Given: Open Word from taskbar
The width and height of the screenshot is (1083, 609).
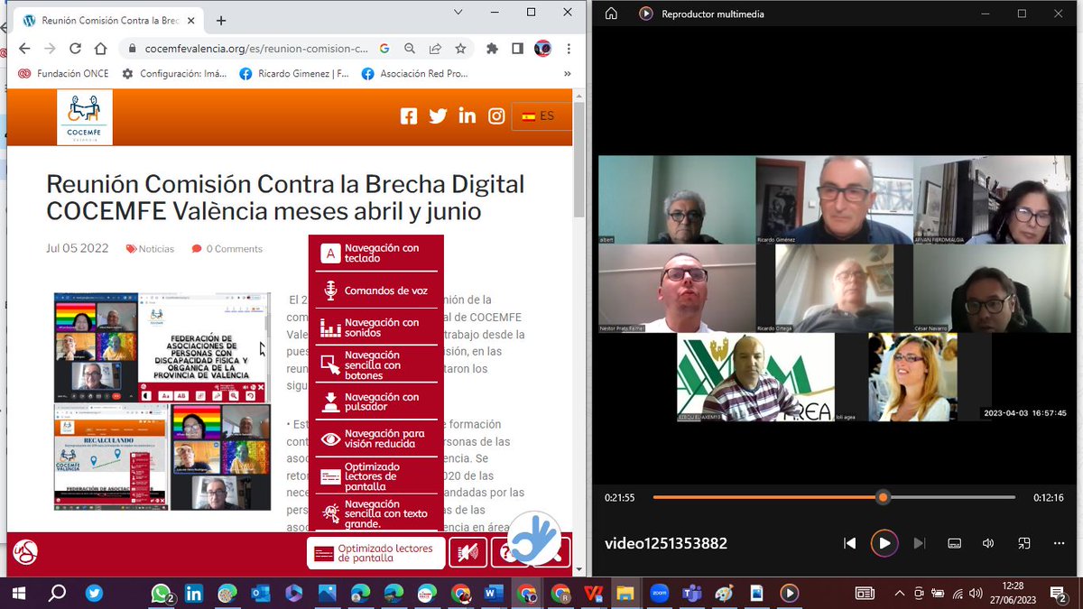Looking at the screenshot, I should 493,593.
